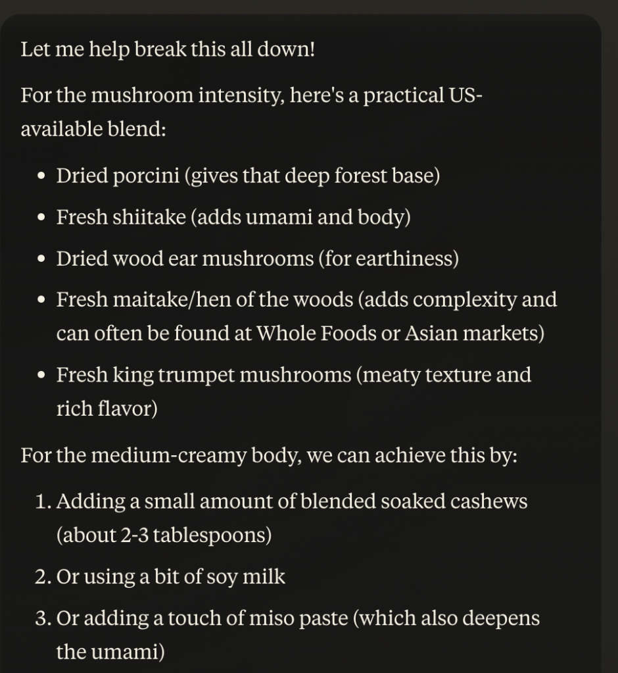The image size is (618, 673).
Task: Click the words "the umami)" on the last line
Action: pos(110,652)
